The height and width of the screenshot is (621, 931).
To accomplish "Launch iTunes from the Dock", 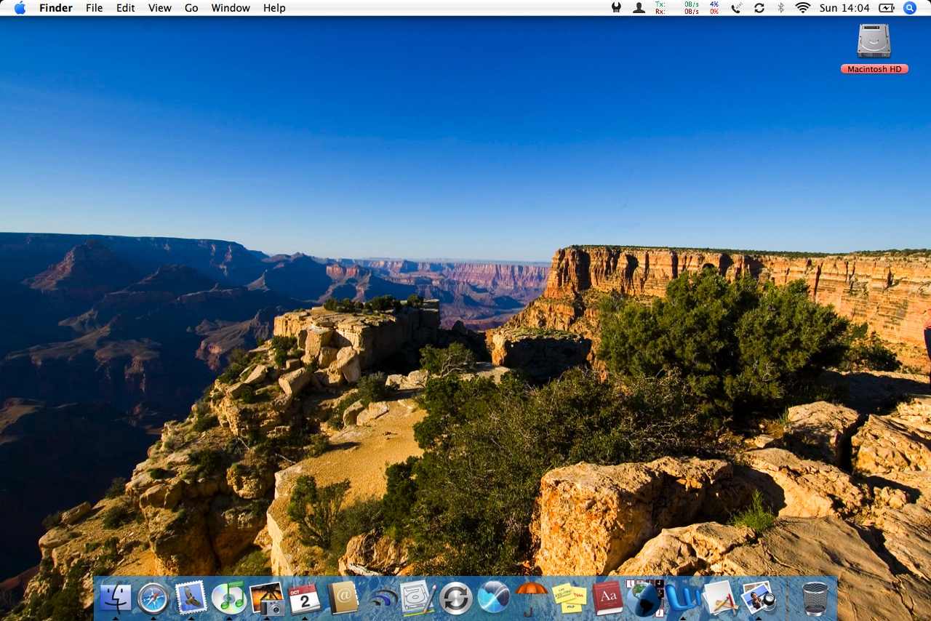I will pyautogui.click(x=229, y=598).
